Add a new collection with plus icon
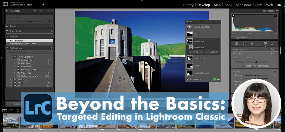This screenshot has width=286, height=132. coord(51,48)
